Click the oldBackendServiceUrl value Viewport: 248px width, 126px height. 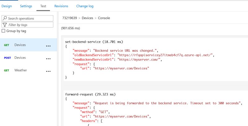coord(165,55)
